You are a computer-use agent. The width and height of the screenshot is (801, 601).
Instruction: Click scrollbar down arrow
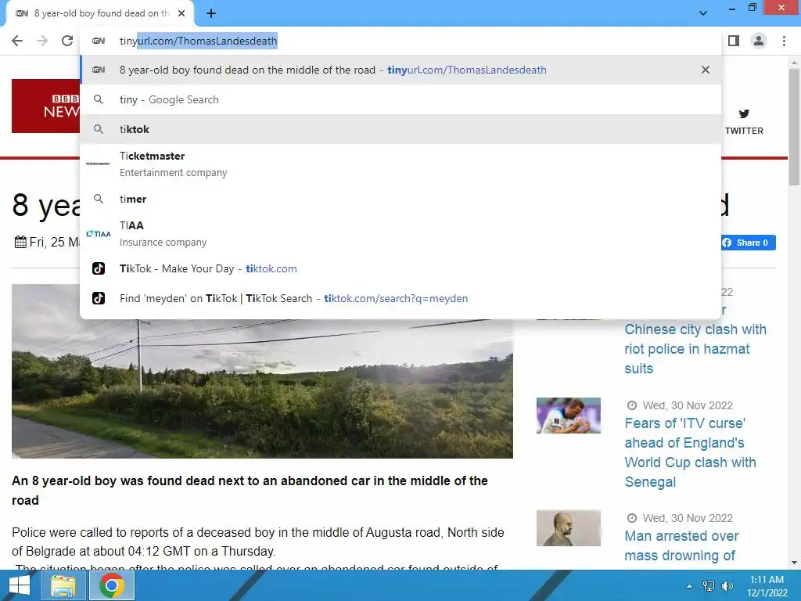click(794, 563)
